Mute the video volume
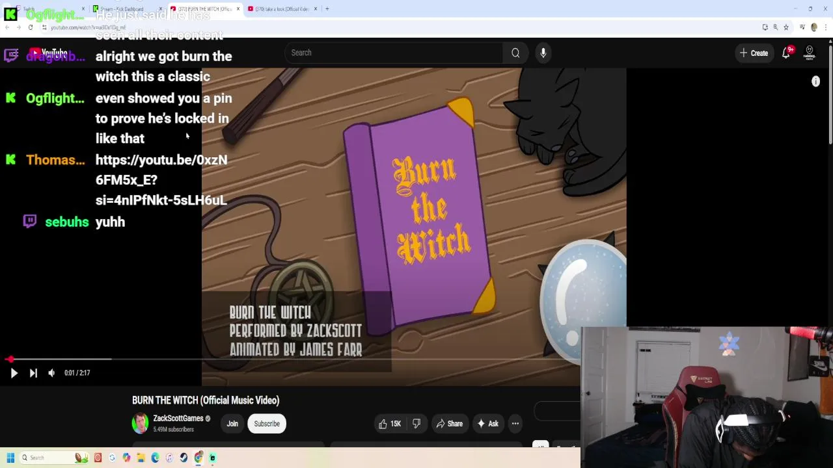Image resolution: width=833 pixels, height=468 pixels. 51,373
